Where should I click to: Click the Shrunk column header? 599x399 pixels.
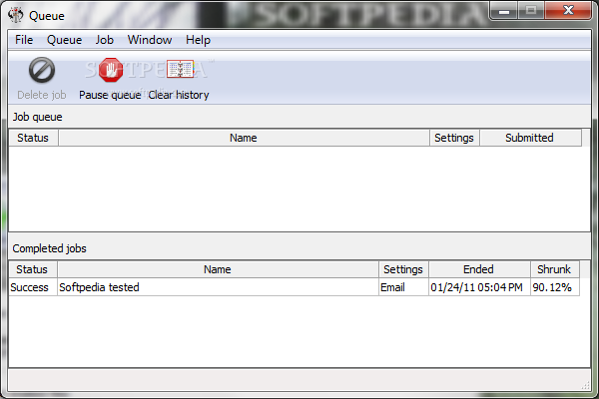click(555, 269)
